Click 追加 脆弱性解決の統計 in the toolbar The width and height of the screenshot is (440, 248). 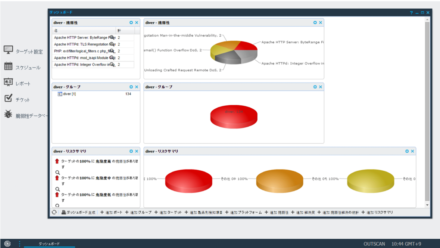(x=338, y=212)
